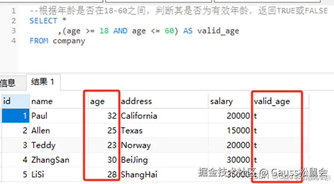Click the number 18 in the query

pyautogui.click(x=104, y=31)
